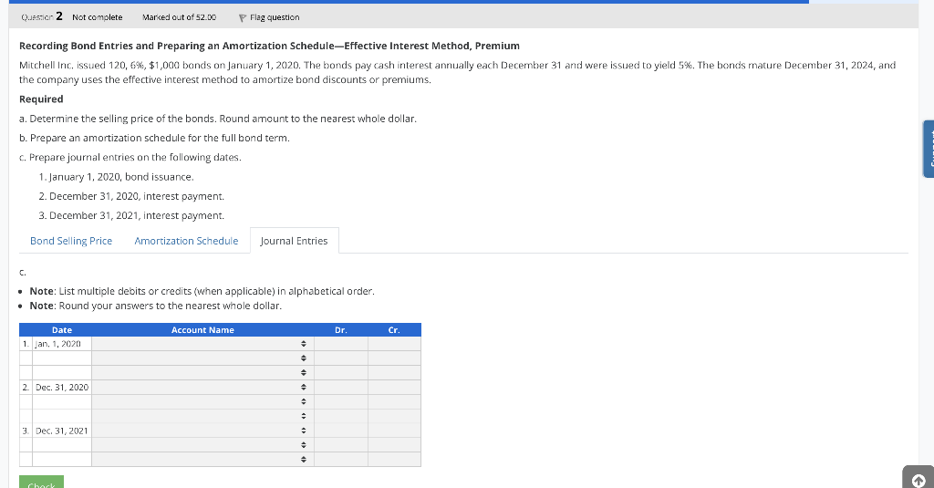Image resolution: width=934 pixels, height=488 pixels.
Task: Click Dr. field in Dec. 31, 2021 row
Action: [341, 431]
